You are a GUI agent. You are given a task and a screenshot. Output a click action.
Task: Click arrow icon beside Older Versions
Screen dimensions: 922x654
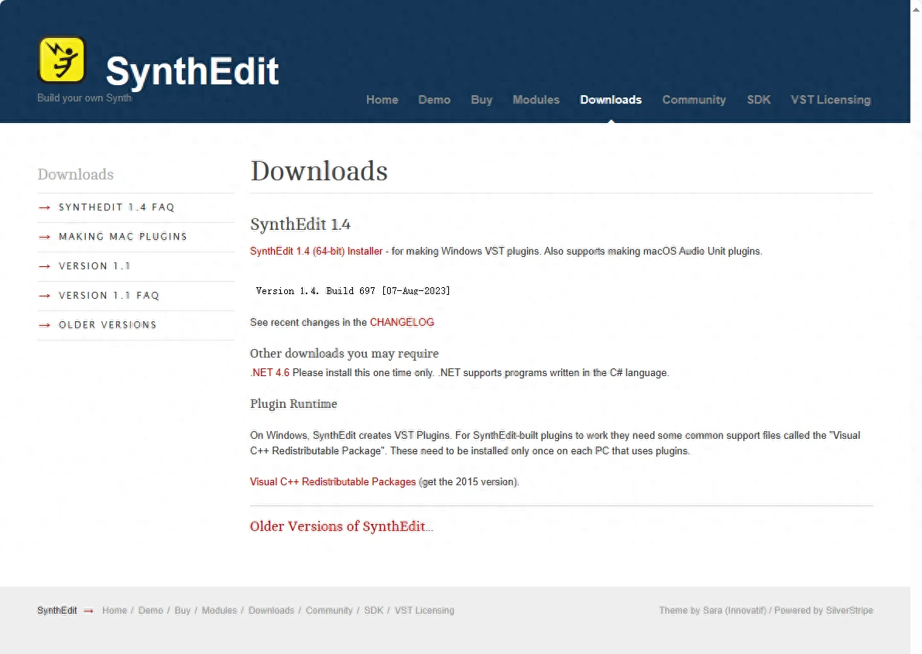coord(44,325)
